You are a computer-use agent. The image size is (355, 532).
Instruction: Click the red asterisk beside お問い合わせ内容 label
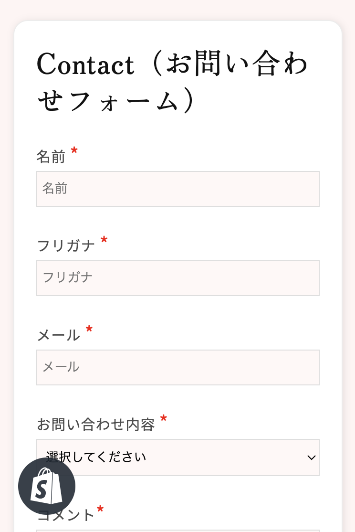click(x=164, y=418)
